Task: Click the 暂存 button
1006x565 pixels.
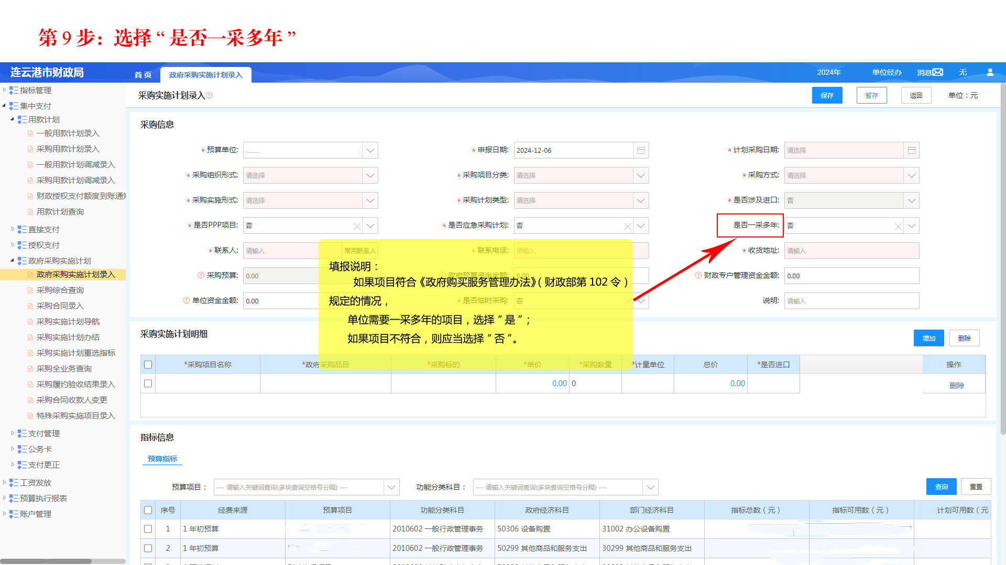Action: (872, 95)
